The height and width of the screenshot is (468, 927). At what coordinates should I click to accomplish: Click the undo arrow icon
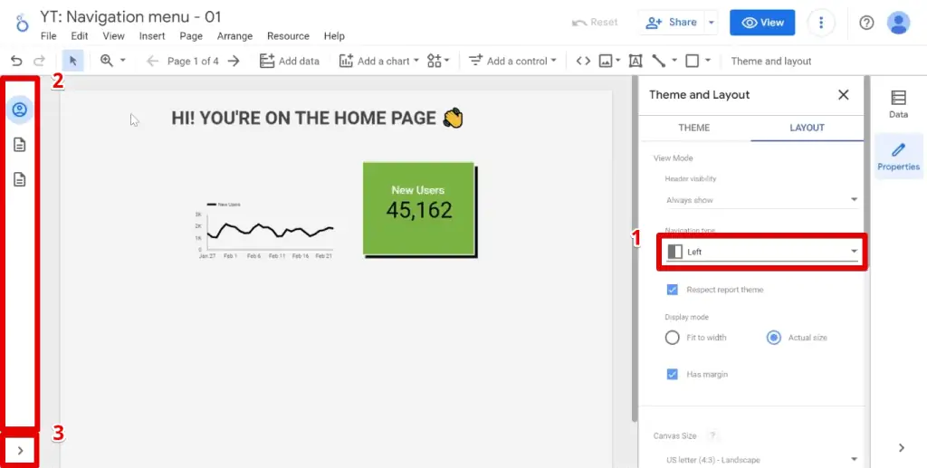[x=16, y=61]
